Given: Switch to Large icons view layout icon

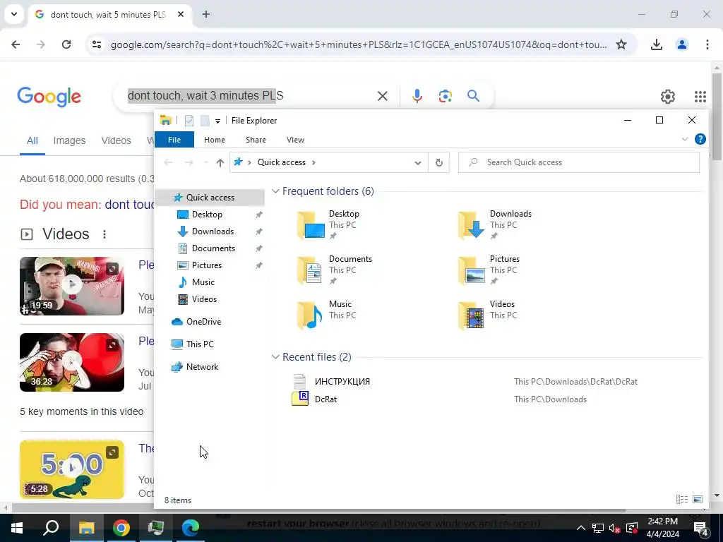Looking at the screenshot, I should click(x=697, y=499).
